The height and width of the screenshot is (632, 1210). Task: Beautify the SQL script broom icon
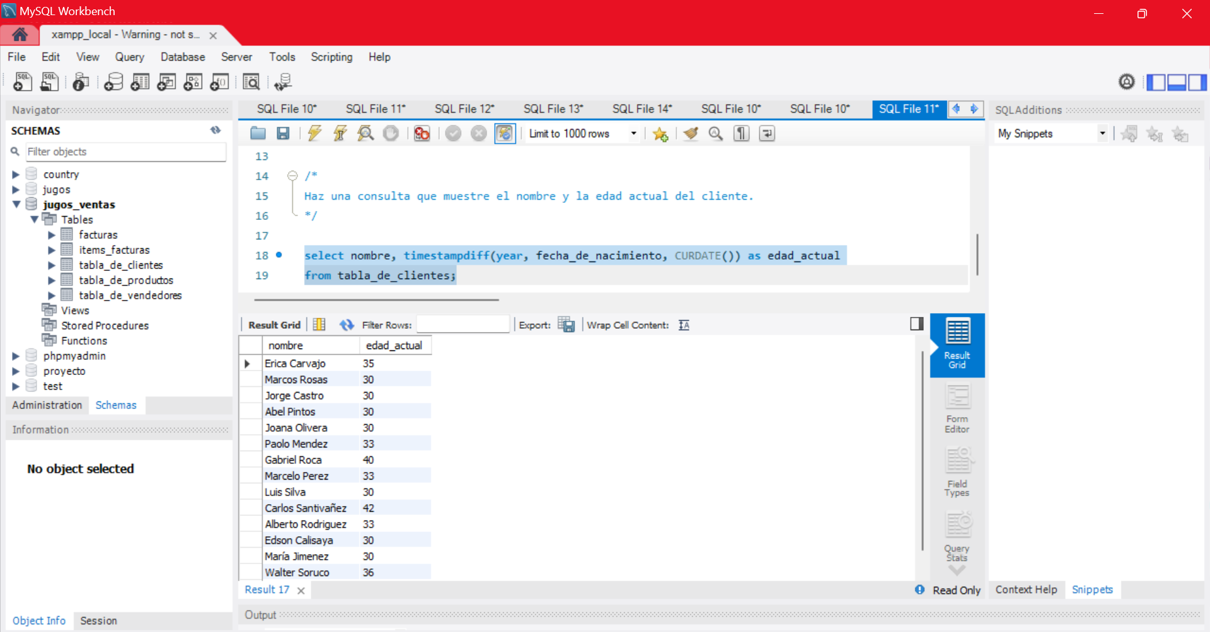691,133
